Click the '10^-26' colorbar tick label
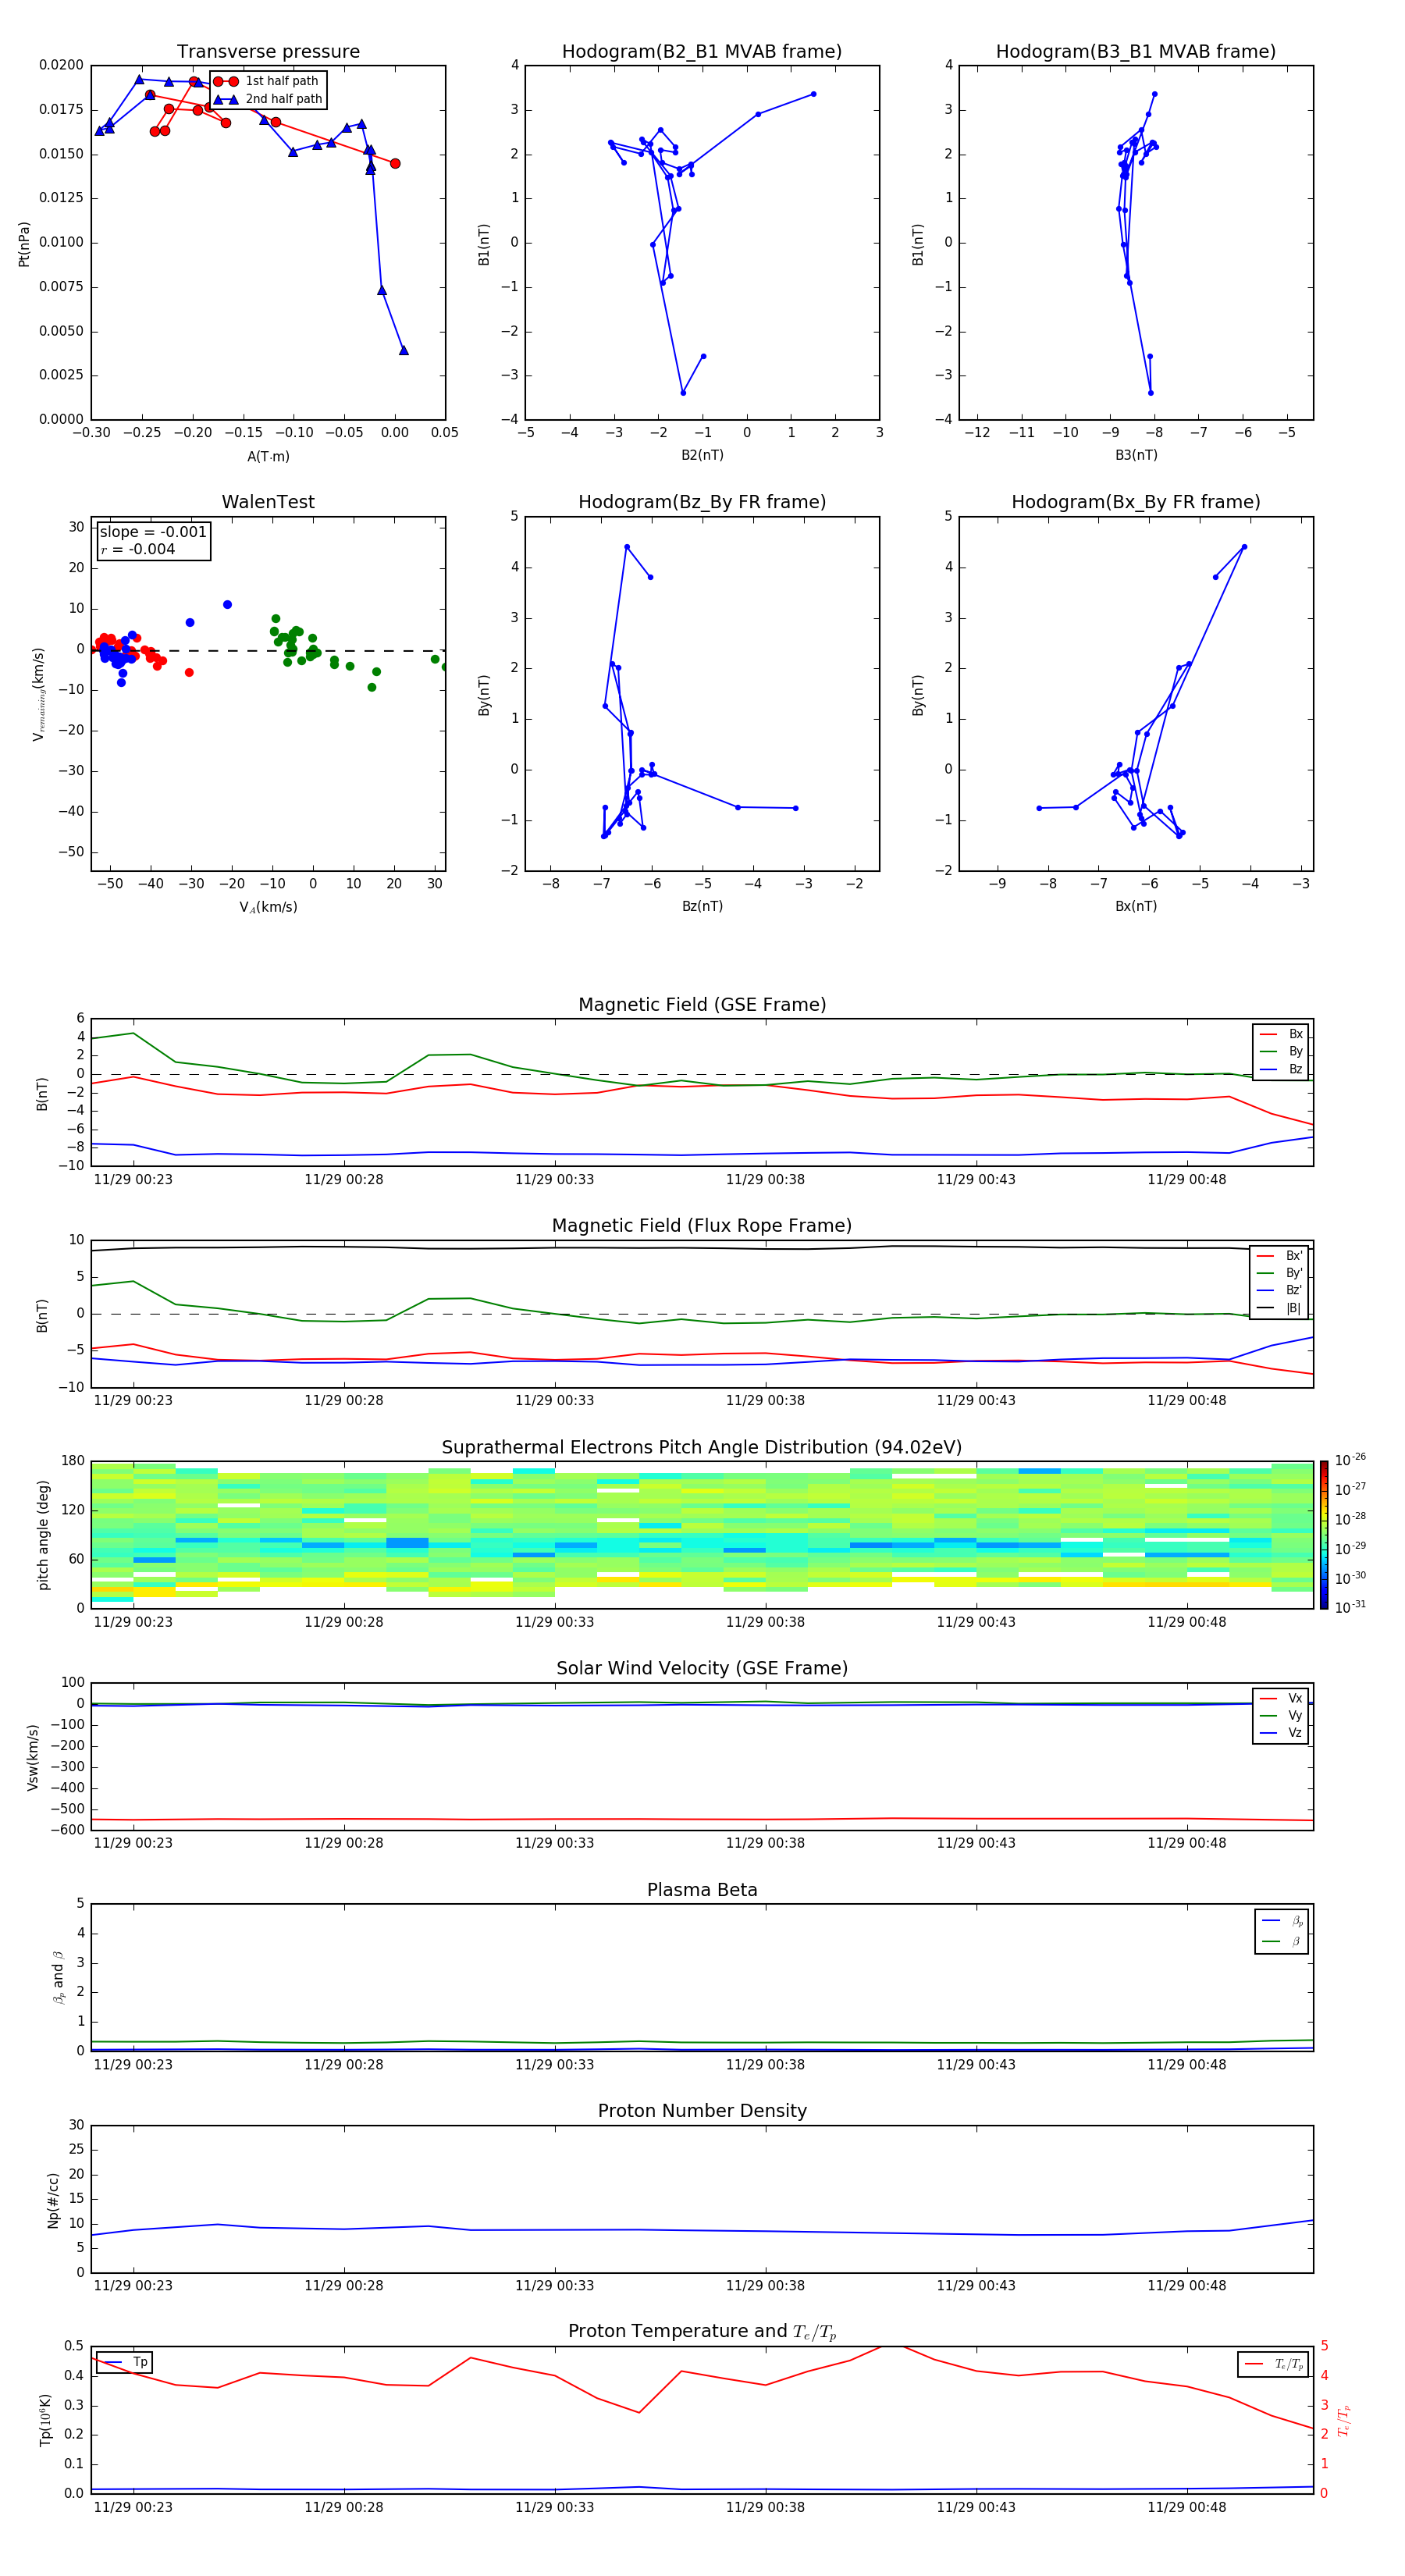 tap(1350, 1461)
